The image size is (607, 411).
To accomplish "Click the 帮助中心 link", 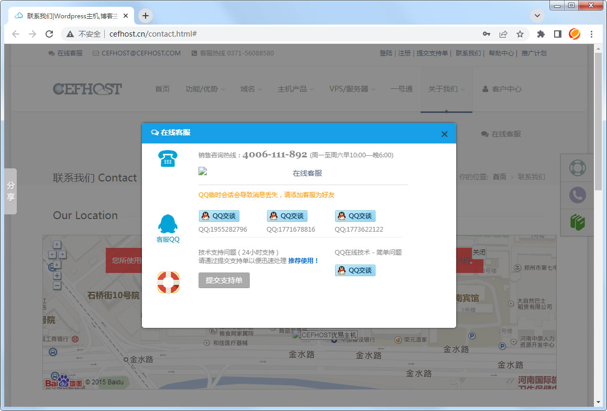I will click(501, 53).
